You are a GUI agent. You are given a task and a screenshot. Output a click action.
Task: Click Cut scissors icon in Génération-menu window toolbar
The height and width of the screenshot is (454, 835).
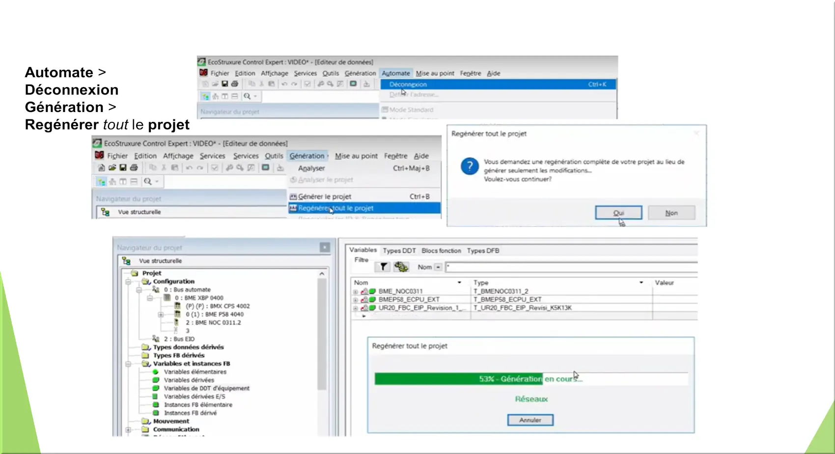(164, 168)
